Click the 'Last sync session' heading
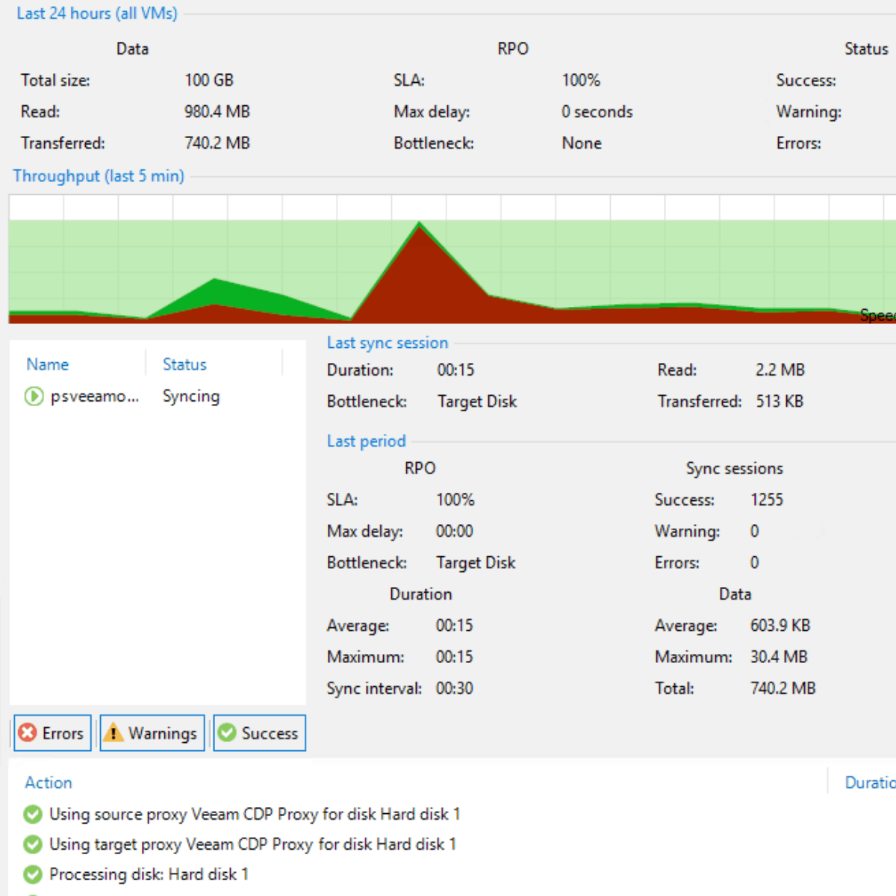The height and width of the screenshot is (896, 896). [x=388, y=343]
